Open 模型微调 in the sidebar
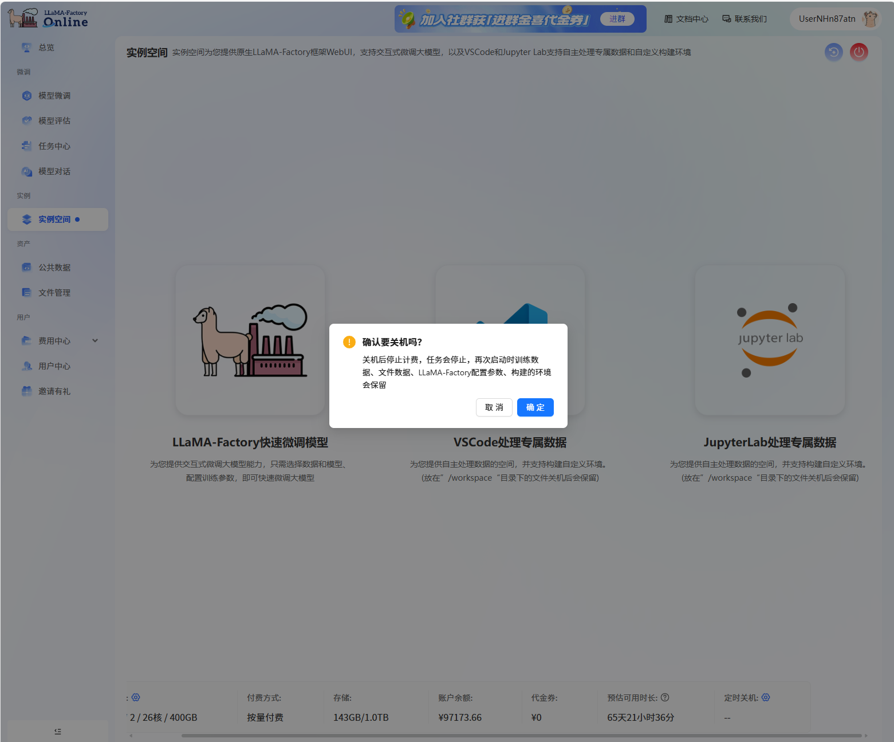 pos(54,96)
